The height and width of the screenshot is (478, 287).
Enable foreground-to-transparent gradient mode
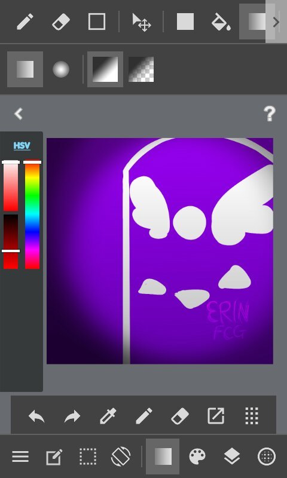(141, 69)
